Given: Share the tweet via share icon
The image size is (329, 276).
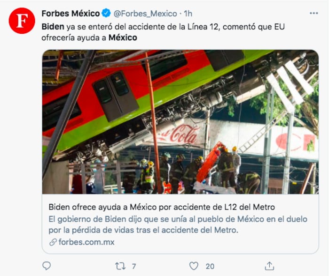Looking at the screenshot, I should (269, 266).
